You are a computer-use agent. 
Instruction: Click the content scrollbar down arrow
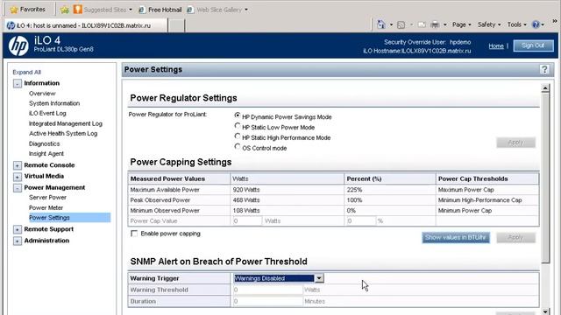545,311
